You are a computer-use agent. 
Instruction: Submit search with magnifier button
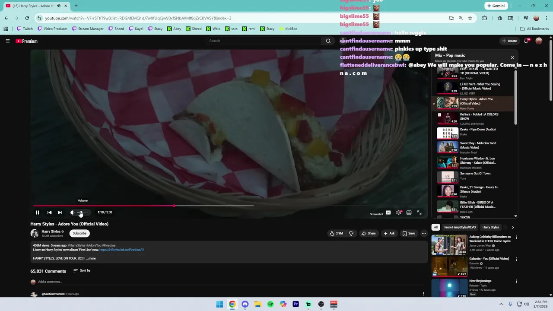328,41
